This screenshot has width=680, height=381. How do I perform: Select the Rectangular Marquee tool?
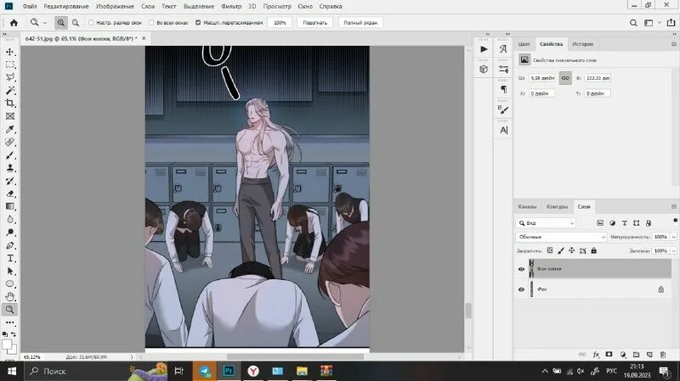(x=10, y=65)
